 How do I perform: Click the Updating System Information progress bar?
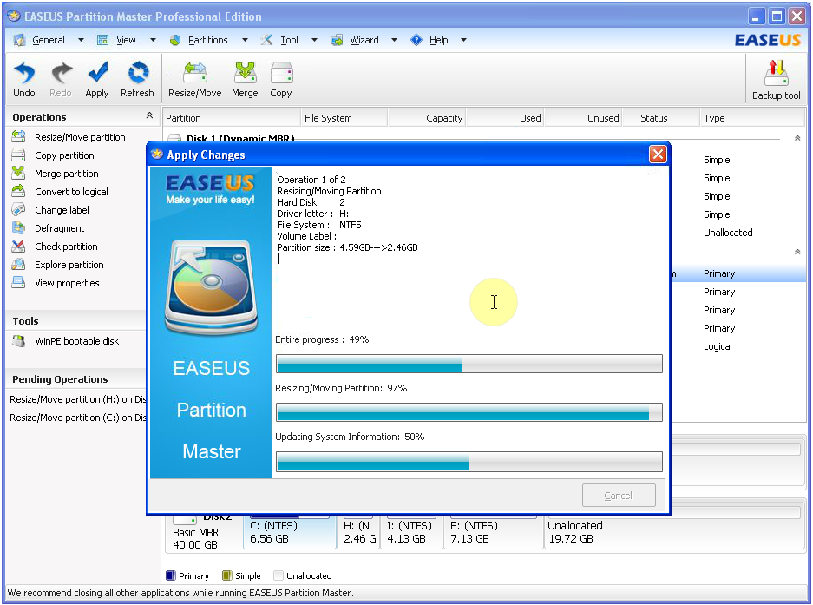click(469, 461)
